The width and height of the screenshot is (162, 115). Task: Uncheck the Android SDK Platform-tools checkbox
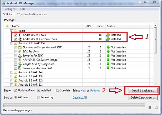click(16, 39)
